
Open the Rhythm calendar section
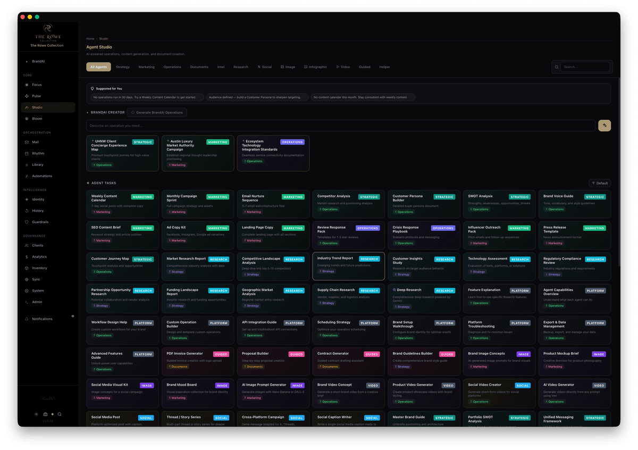[38, 154]
